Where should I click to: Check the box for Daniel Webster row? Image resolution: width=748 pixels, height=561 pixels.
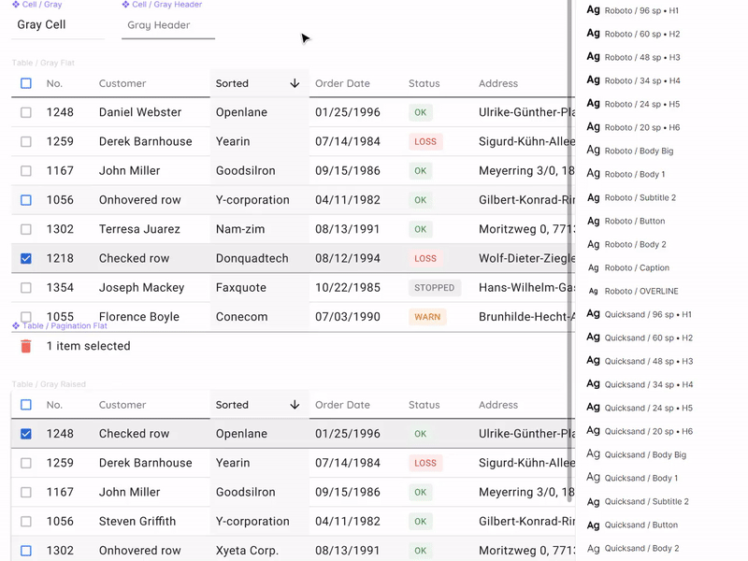pyautogui.click(x=26, y=112)
